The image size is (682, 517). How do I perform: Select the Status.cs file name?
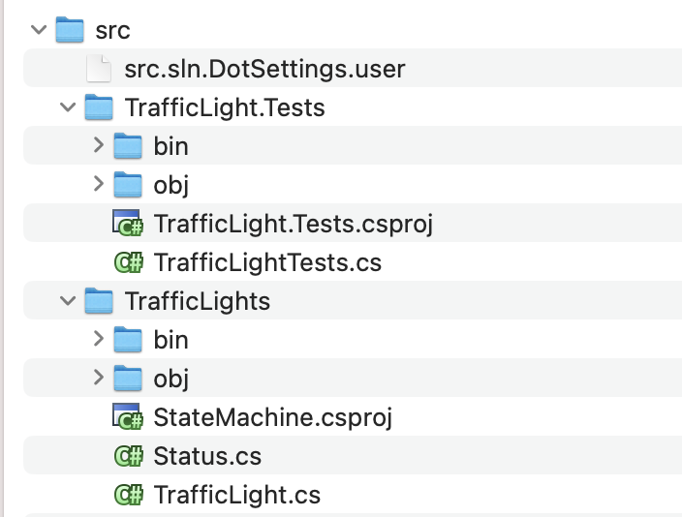[207, 456]
